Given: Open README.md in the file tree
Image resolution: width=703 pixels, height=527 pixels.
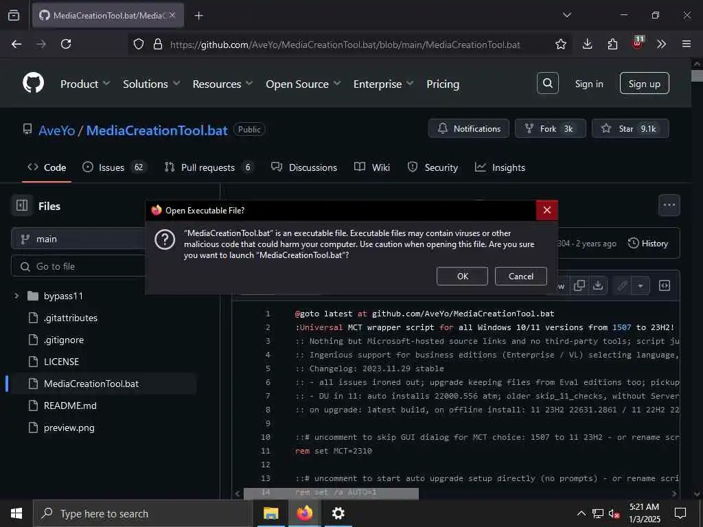Looking at the screenshot, I should pos(70,406).
